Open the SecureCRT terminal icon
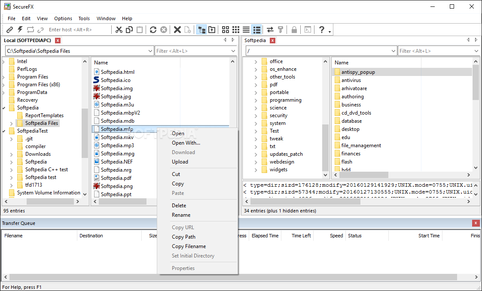Image resolution: width=482 pixels, height=291 pixels. click(x=308, y=30)
